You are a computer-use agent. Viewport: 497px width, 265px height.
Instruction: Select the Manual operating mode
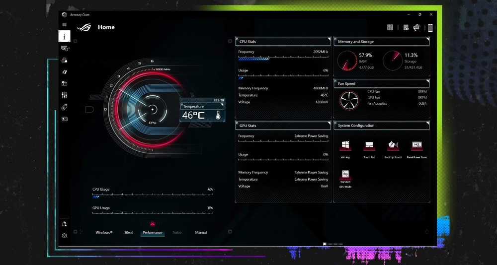(x=201, y=233)
